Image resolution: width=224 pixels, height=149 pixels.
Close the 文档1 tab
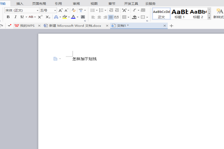pyautogui.click(x=165, y=26)
